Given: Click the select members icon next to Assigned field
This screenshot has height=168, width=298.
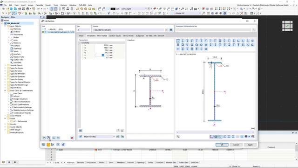Looking at the screenshot, I should tap(254, 30).
